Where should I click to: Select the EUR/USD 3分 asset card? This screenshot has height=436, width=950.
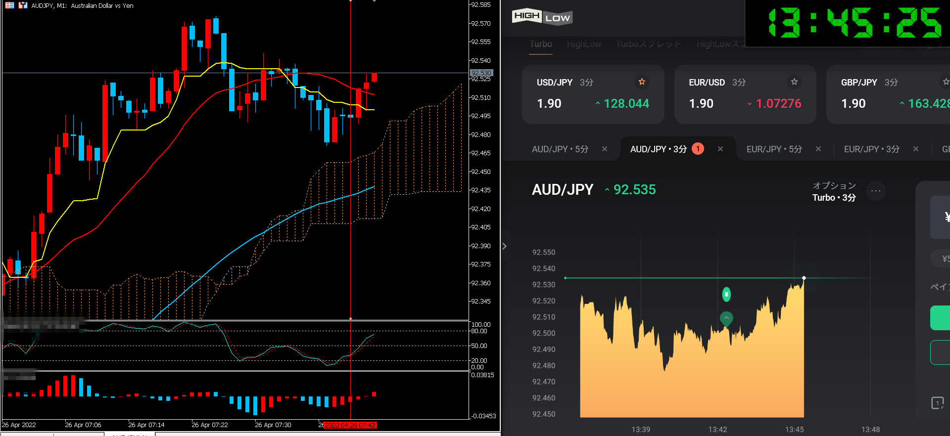tap(745, 94)
